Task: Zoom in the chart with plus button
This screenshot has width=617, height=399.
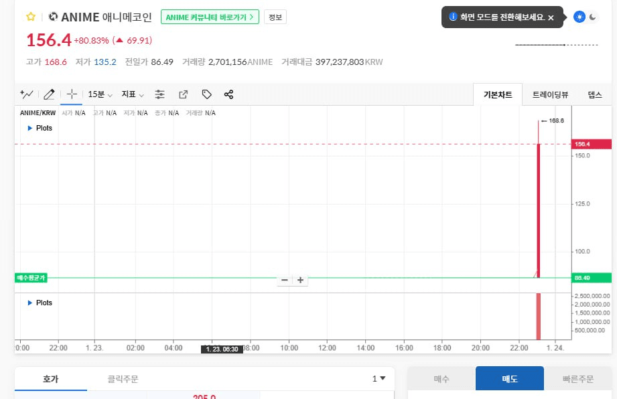Action: pos(301,280)
